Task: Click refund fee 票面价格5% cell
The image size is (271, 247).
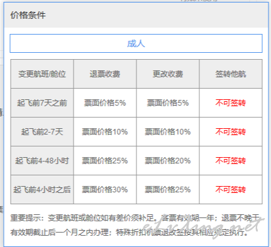Action: pyautogui.click(x=105, y=103)
